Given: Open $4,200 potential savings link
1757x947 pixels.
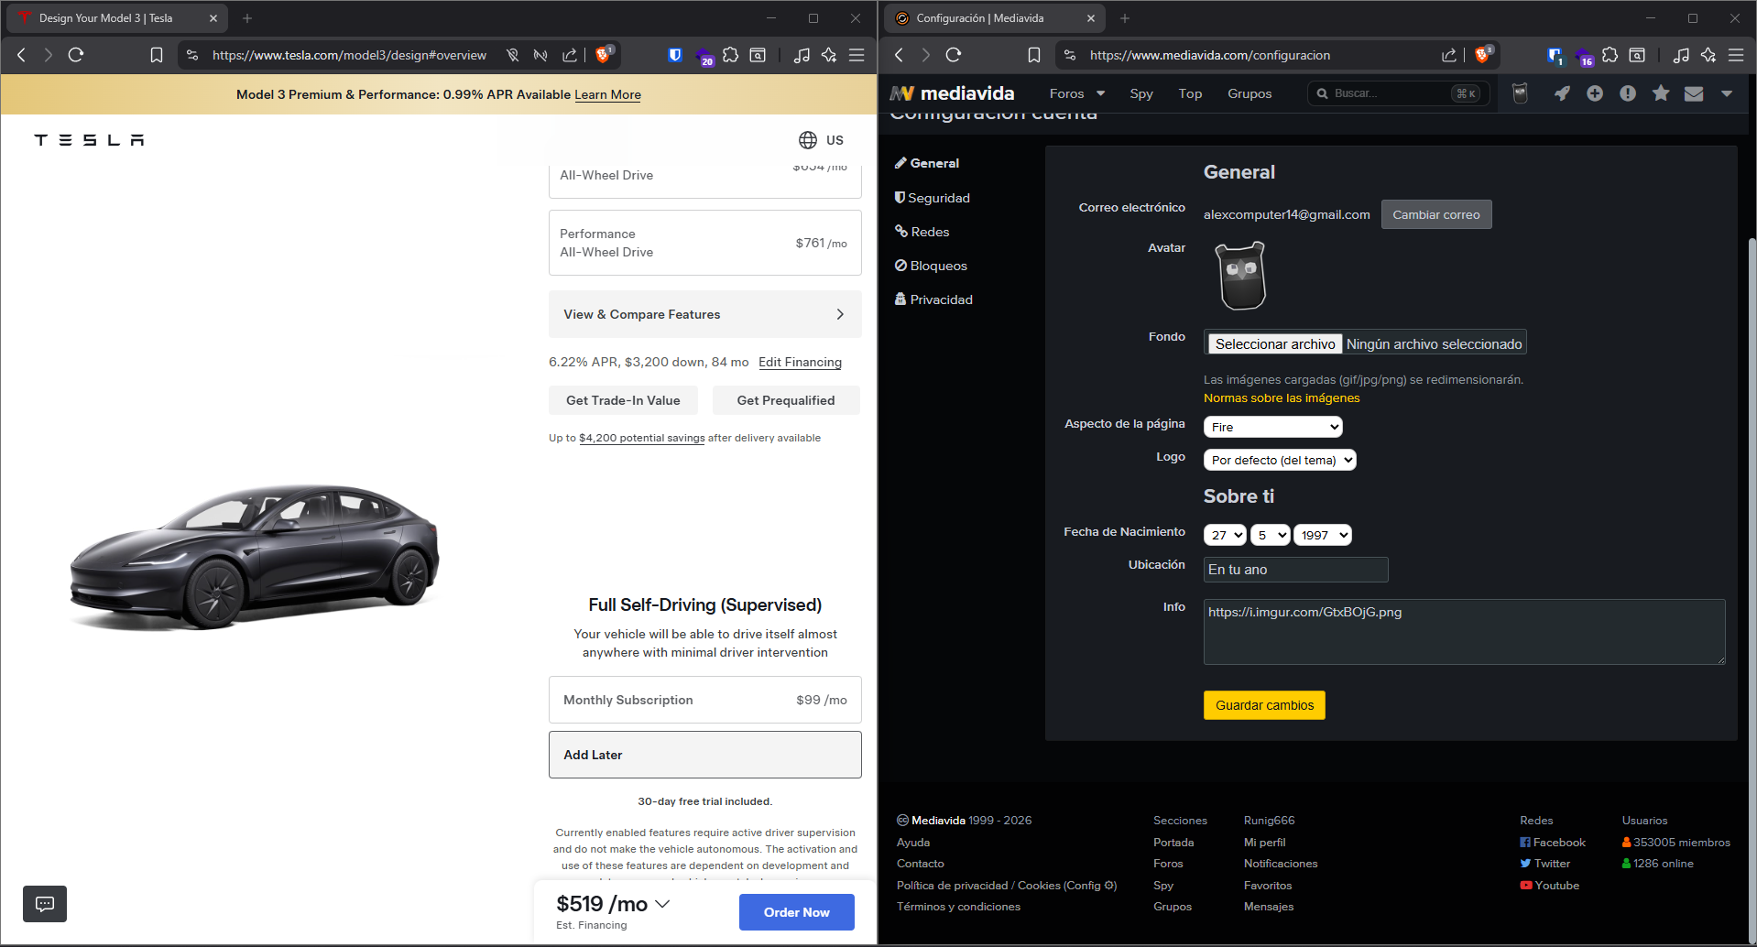Looking at the screenshot, I should [x=641, y=438].
